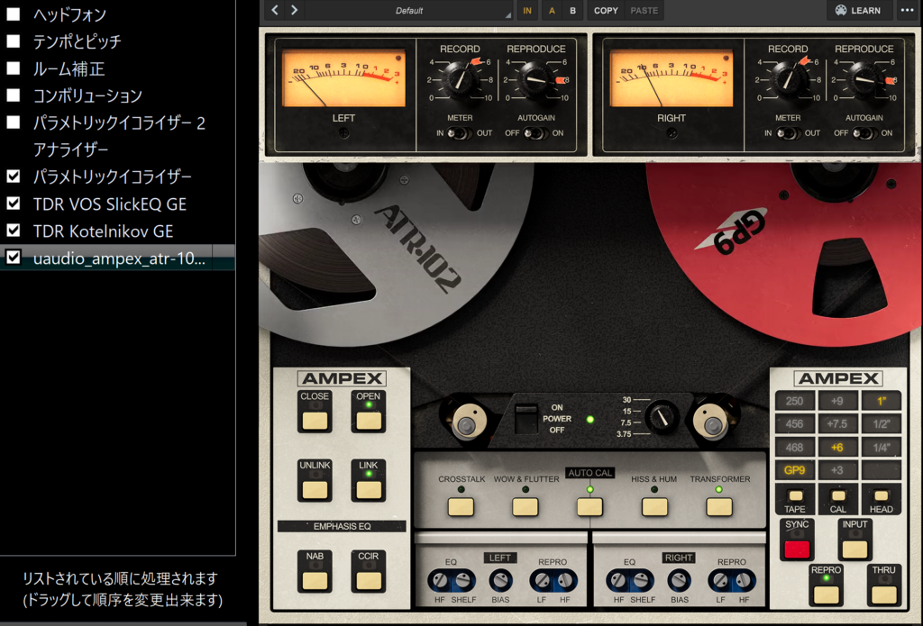Open the three-dots options menu
923x626 pixels.
(907, 11)
